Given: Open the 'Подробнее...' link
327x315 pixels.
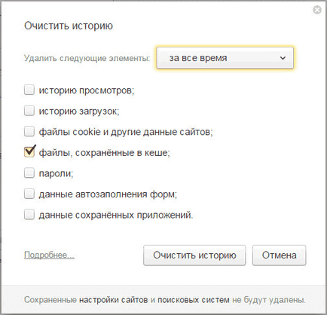Looking at the screenshot, I should (49, 255).
